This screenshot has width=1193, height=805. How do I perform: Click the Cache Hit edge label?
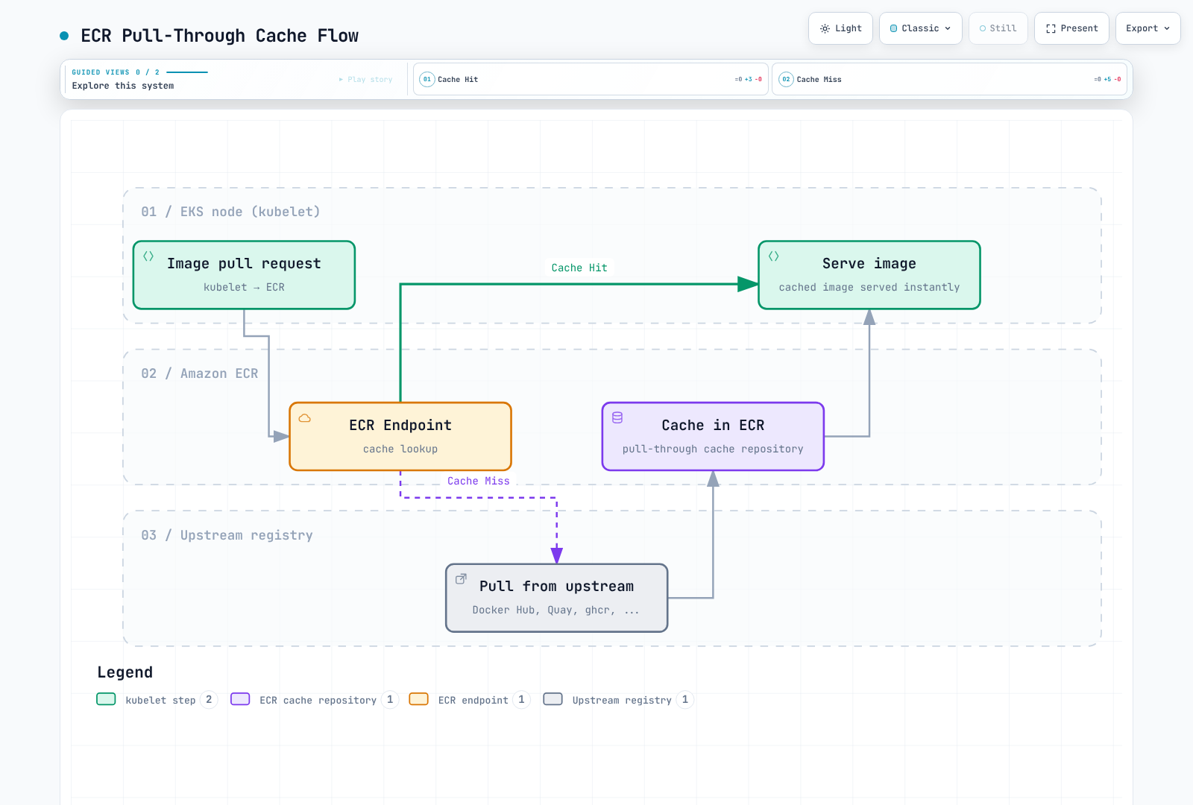tap(579, 268)
